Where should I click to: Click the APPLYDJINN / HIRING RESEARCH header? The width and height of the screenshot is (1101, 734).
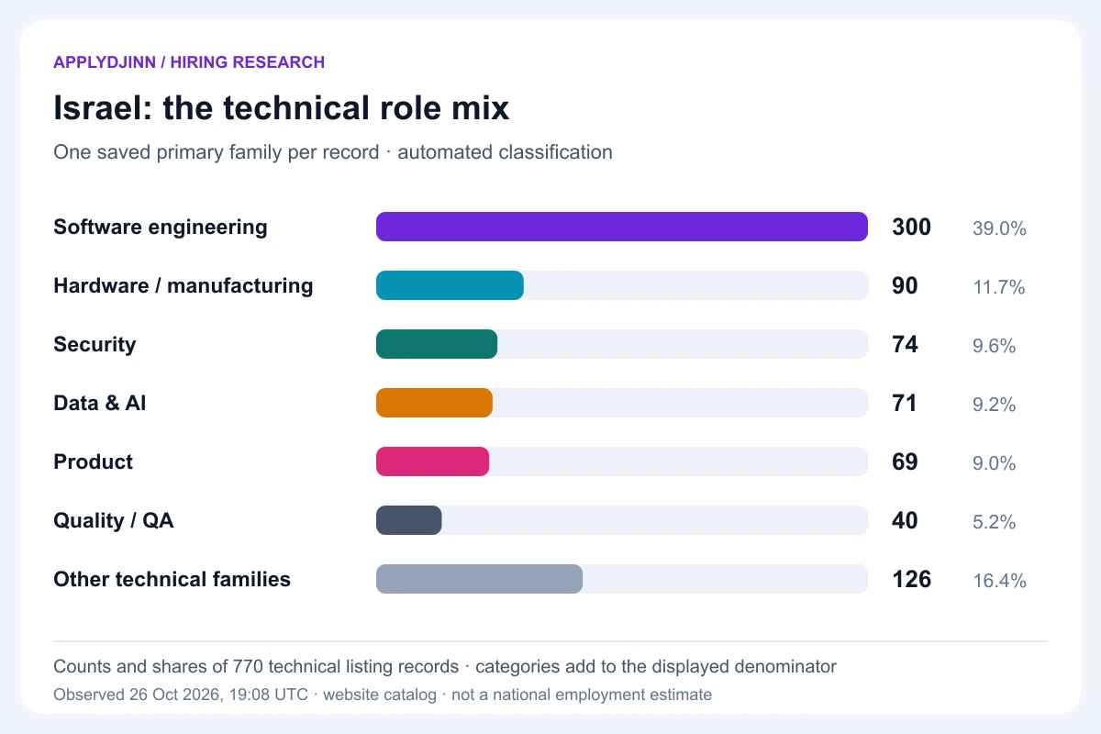coord(189,62)
